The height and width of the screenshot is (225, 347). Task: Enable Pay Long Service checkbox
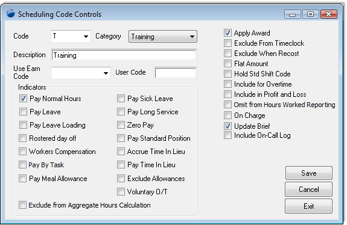(x=121, y=112)
